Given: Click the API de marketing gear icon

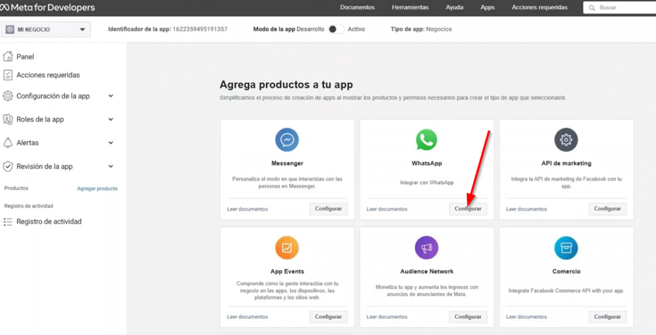Looking at the screenshot, I should coord(566,139).
